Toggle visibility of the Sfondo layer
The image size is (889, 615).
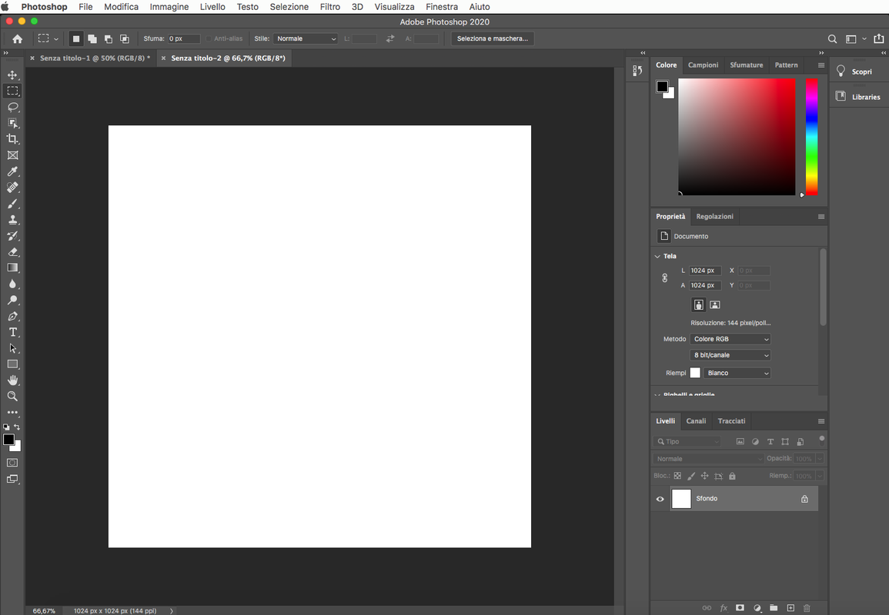coord(660,499)
